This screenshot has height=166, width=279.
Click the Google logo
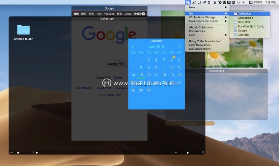coord(109,34)
